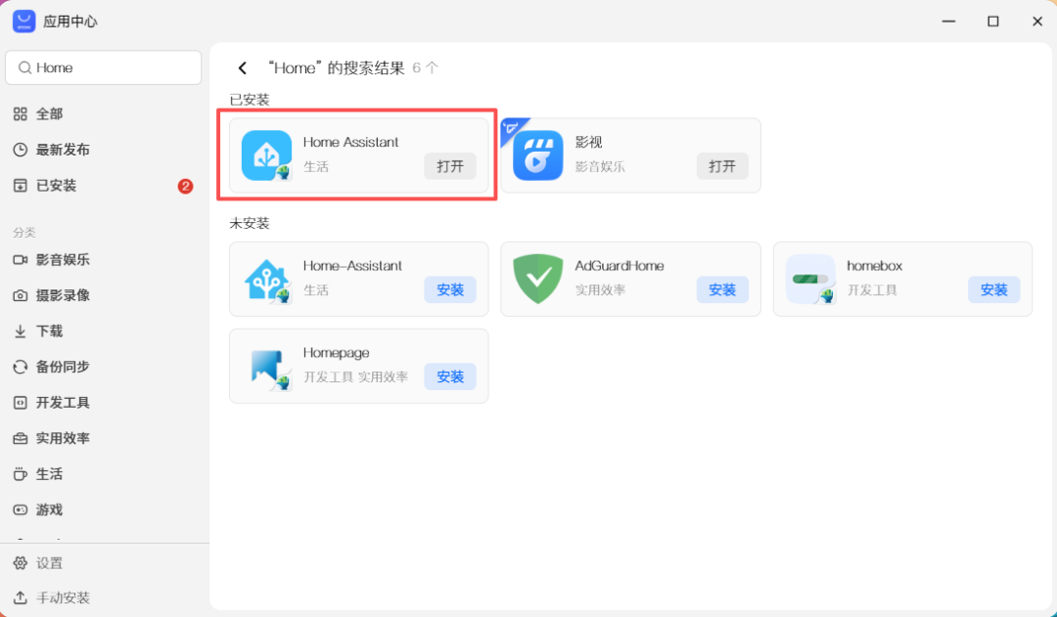This screenshot has height=617, width=1057.
Task: Click the 手动安装 upload icon
Action: 21,597
